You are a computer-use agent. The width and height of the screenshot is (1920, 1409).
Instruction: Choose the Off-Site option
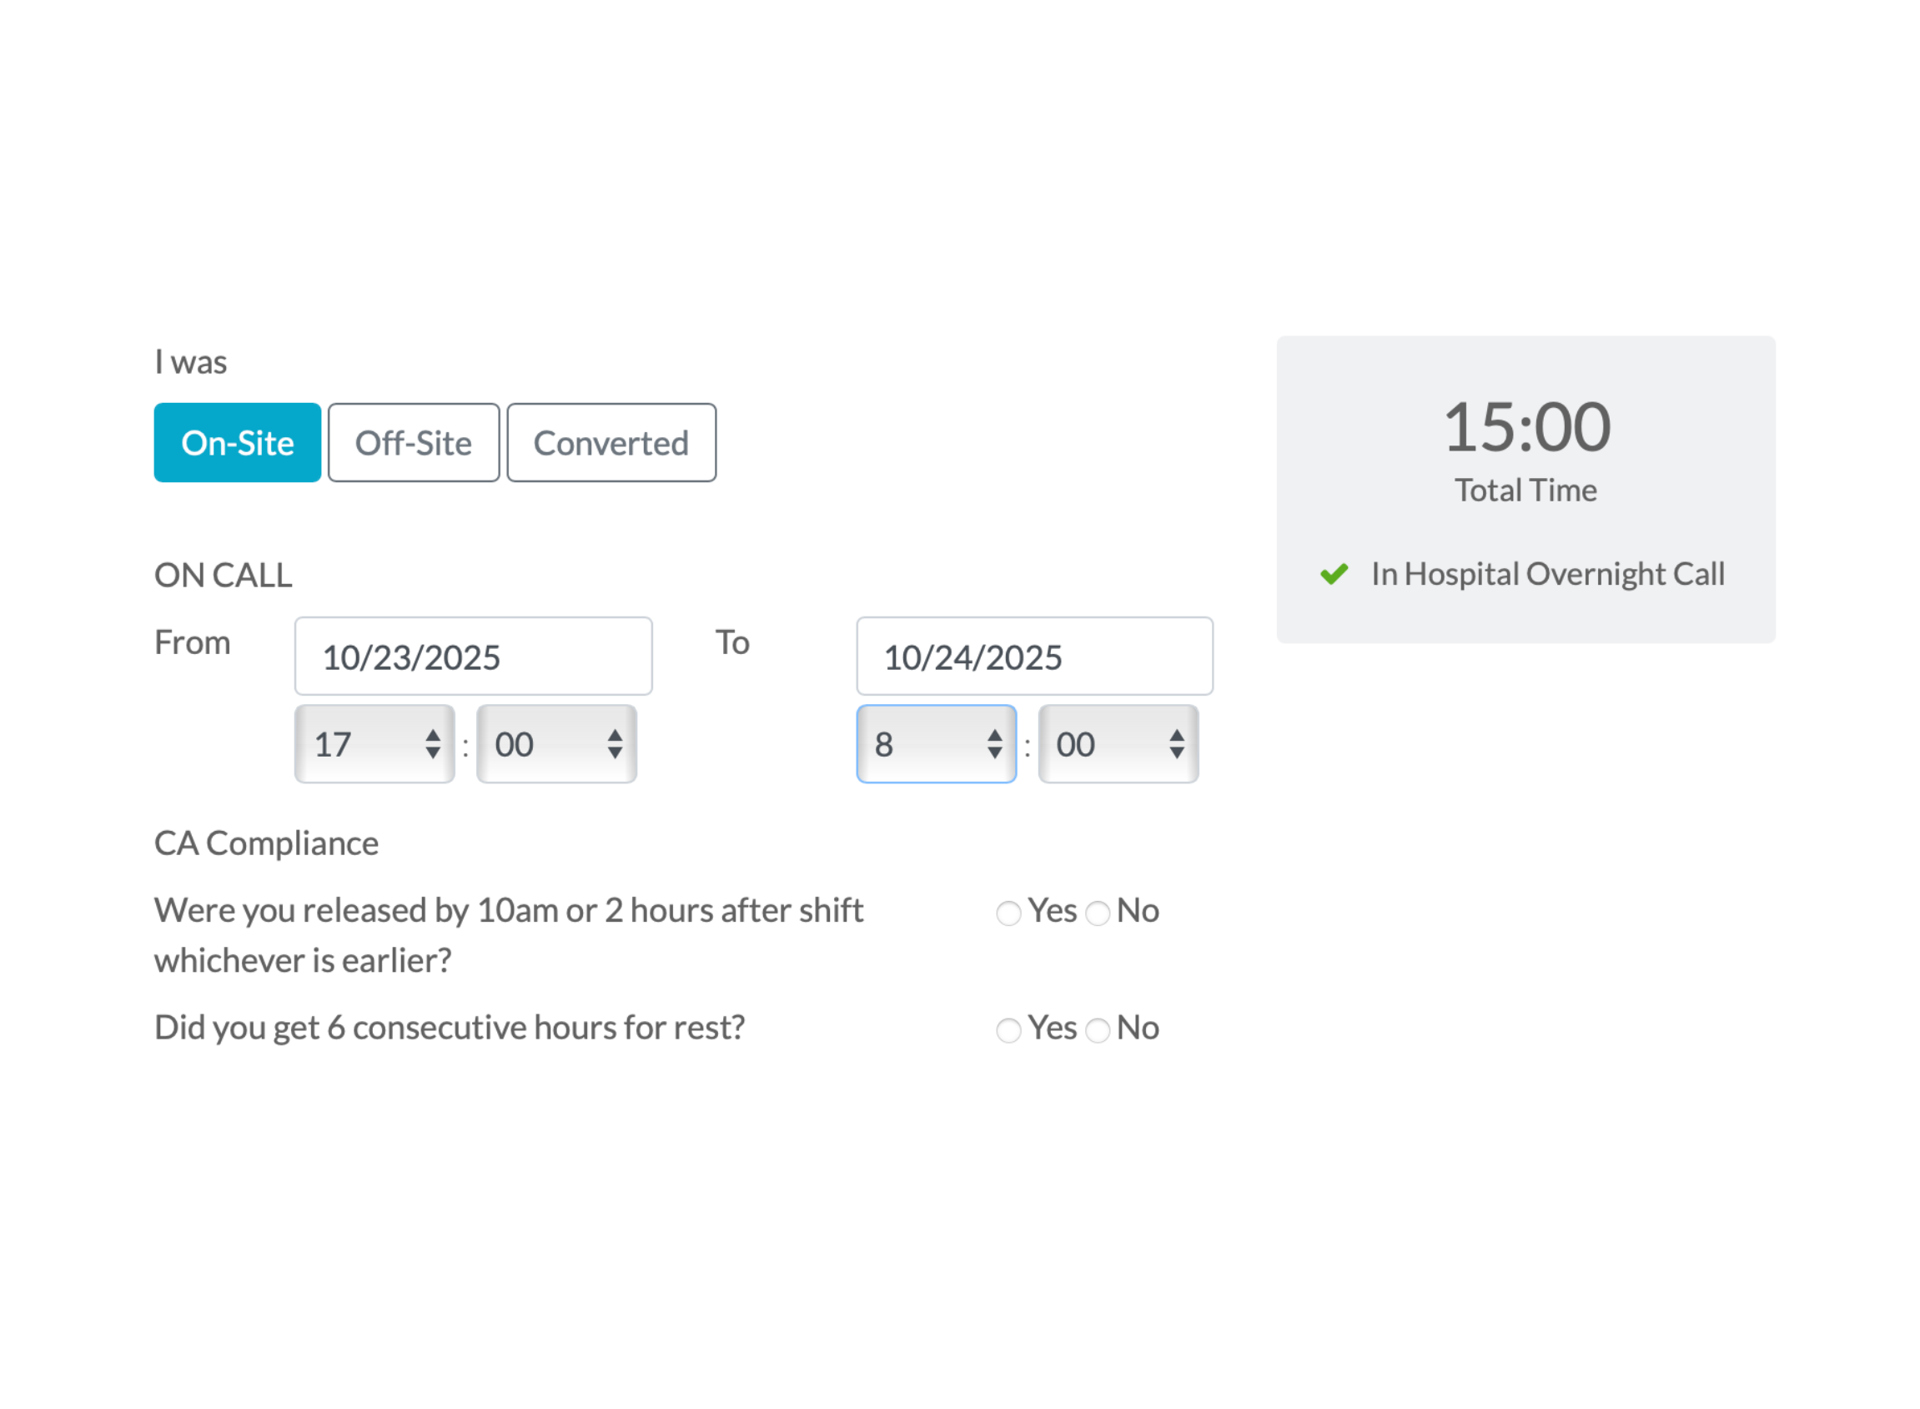pyautogui.click(x=414, y=443)
